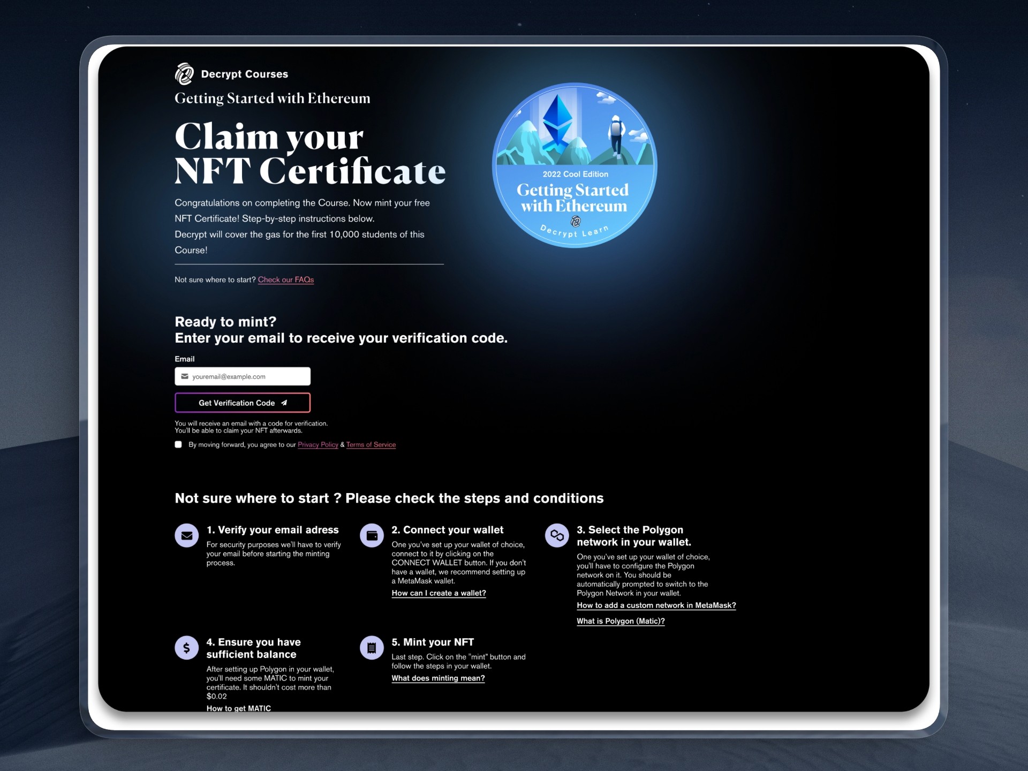Open What does minting mean link
Viewport: 1028px width, 771px height.
click(x=437, y=678)
